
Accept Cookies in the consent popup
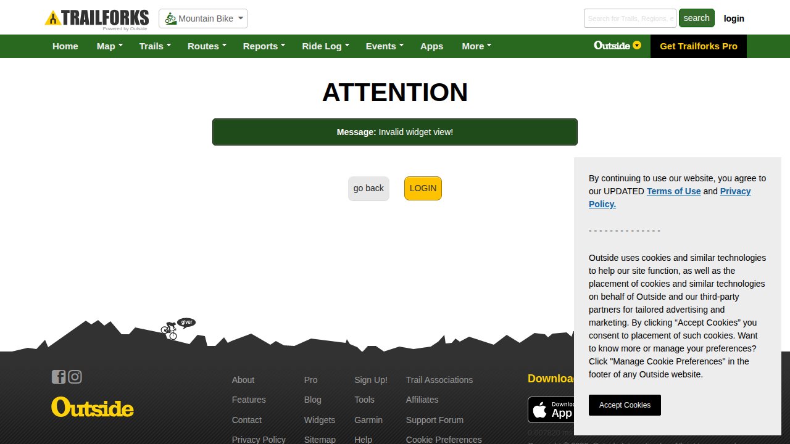point(625,405)
